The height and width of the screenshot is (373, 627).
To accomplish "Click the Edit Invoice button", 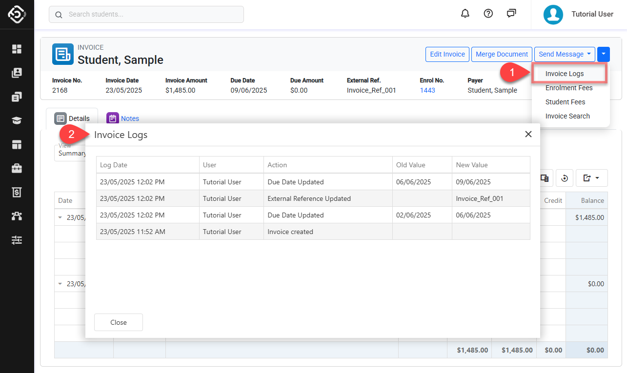I will 447,54.
